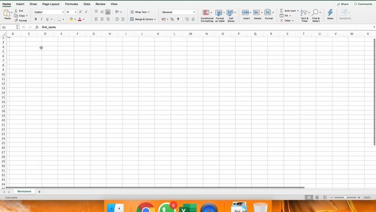The image size is (376, 212).
Task: Click formula bar containing first_name
Action: point(206,27)
